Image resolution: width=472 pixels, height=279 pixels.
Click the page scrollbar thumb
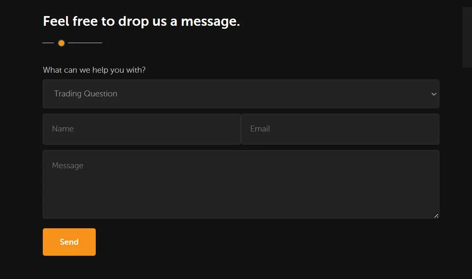click(467, 38)
